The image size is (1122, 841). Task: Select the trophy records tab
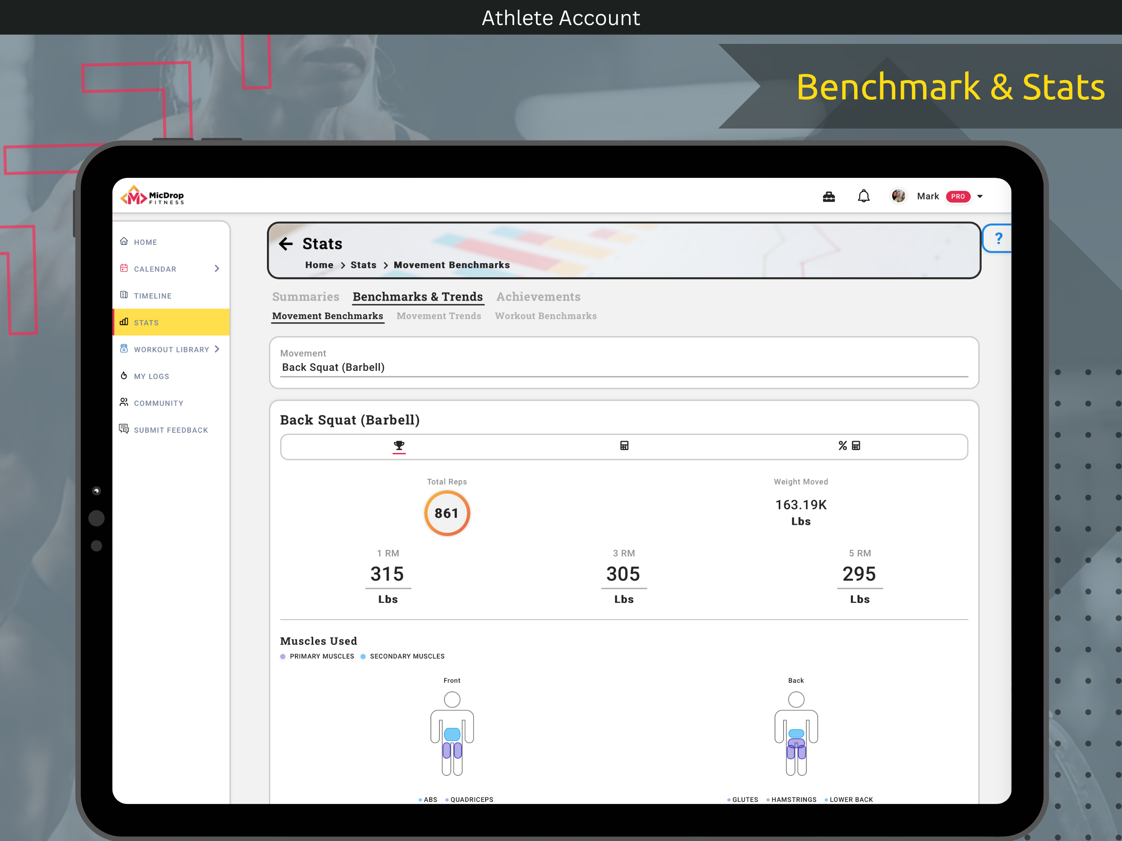[x=399, y=446]
